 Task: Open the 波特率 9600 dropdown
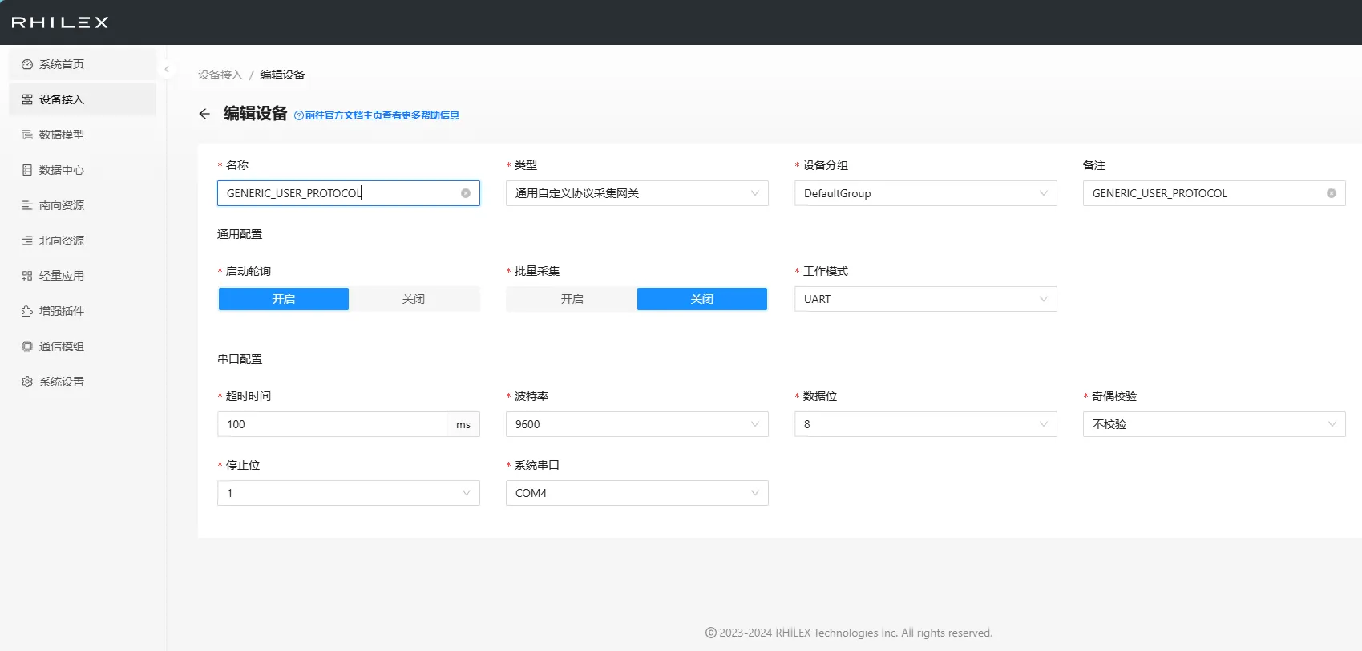(x=637, y=424)
